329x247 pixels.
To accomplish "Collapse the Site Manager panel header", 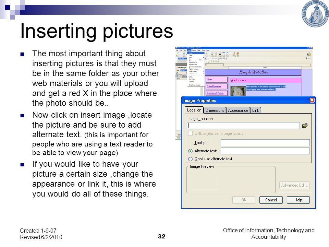I will click(x=181, y=68).
